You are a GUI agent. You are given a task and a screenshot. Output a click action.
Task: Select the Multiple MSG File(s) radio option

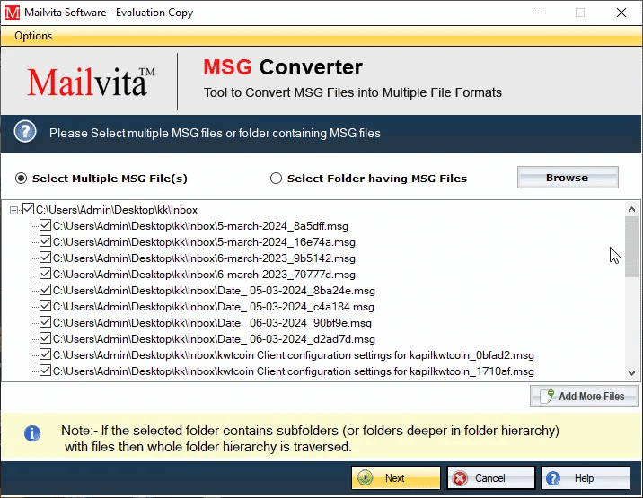point(21,179)
